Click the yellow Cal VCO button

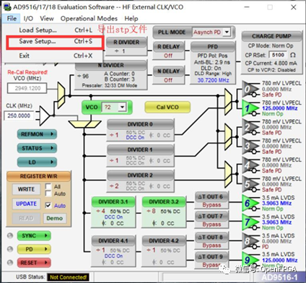[167, 107]
